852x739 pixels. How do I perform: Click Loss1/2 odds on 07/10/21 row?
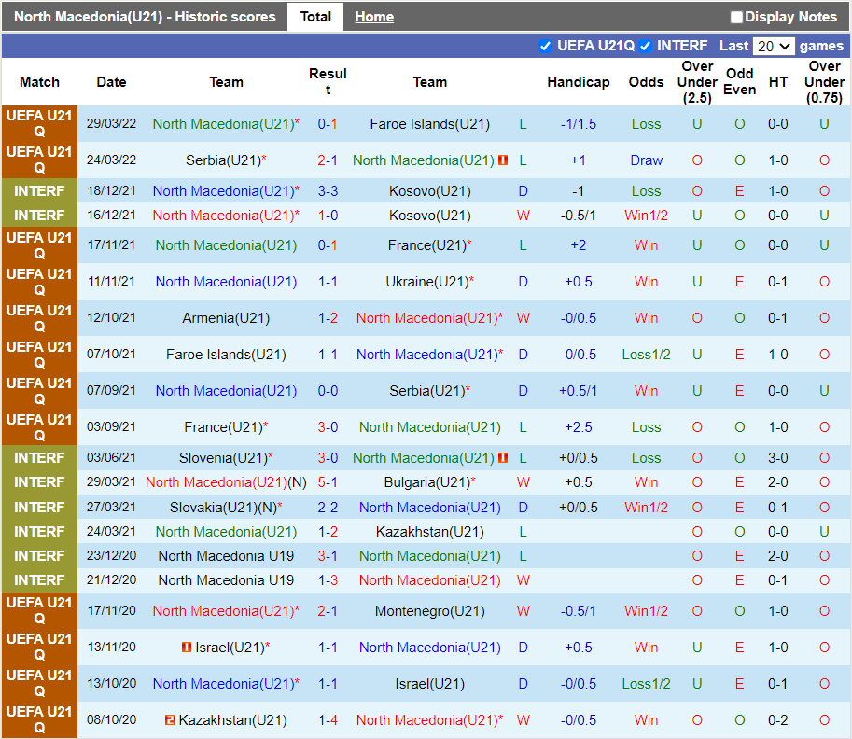click(x=646, y=355)
